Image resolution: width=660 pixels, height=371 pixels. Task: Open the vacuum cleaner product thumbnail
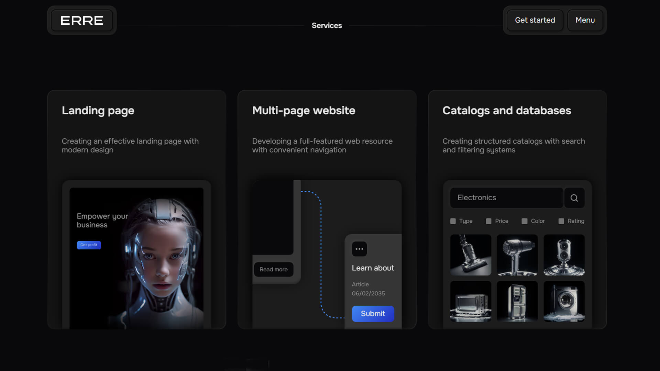click(x=471, y=255)
